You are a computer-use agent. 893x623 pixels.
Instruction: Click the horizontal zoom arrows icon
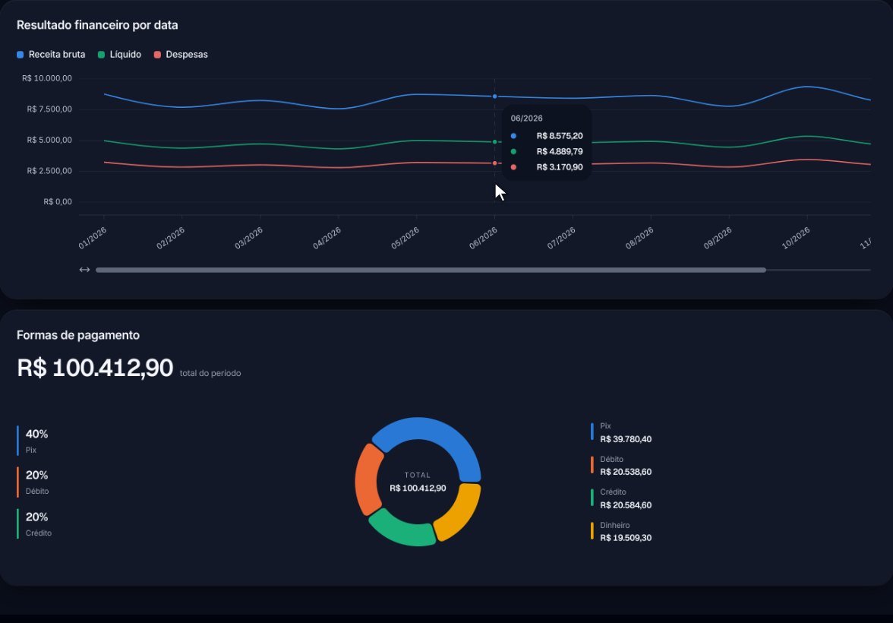point(84,270)
